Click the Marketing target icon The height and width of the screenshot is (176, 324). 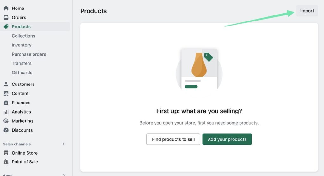tap(6, 121)
